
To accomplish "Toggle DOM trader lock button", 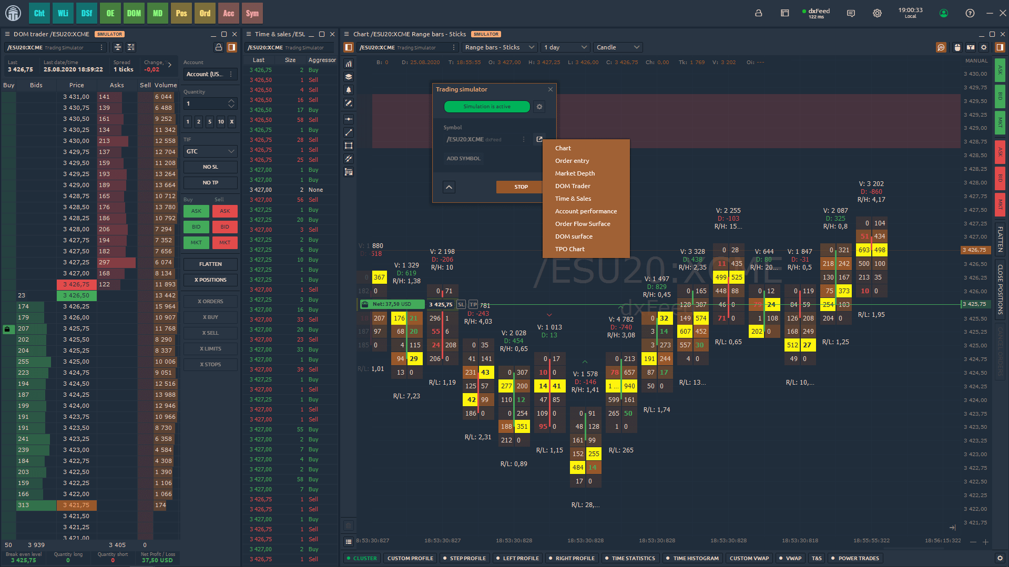I will click(x=219, y=47).
